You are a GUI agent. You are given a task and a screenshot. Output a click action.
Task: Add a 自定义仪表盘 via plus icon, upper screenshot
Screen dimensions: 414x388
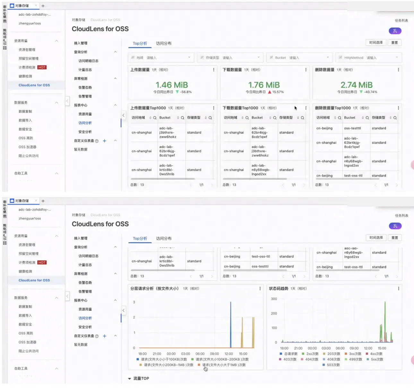tap(104, 141)
